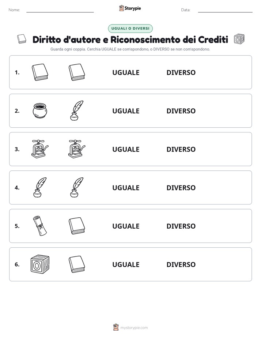Select DIVERSO for pair 2
261x338 pixels.
181,111
